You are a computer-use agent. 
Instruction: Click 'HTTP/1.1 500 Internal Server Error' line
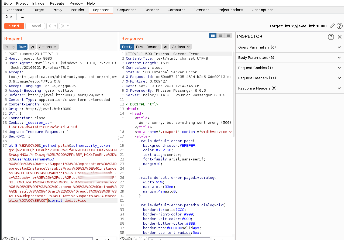click(163, 54)
